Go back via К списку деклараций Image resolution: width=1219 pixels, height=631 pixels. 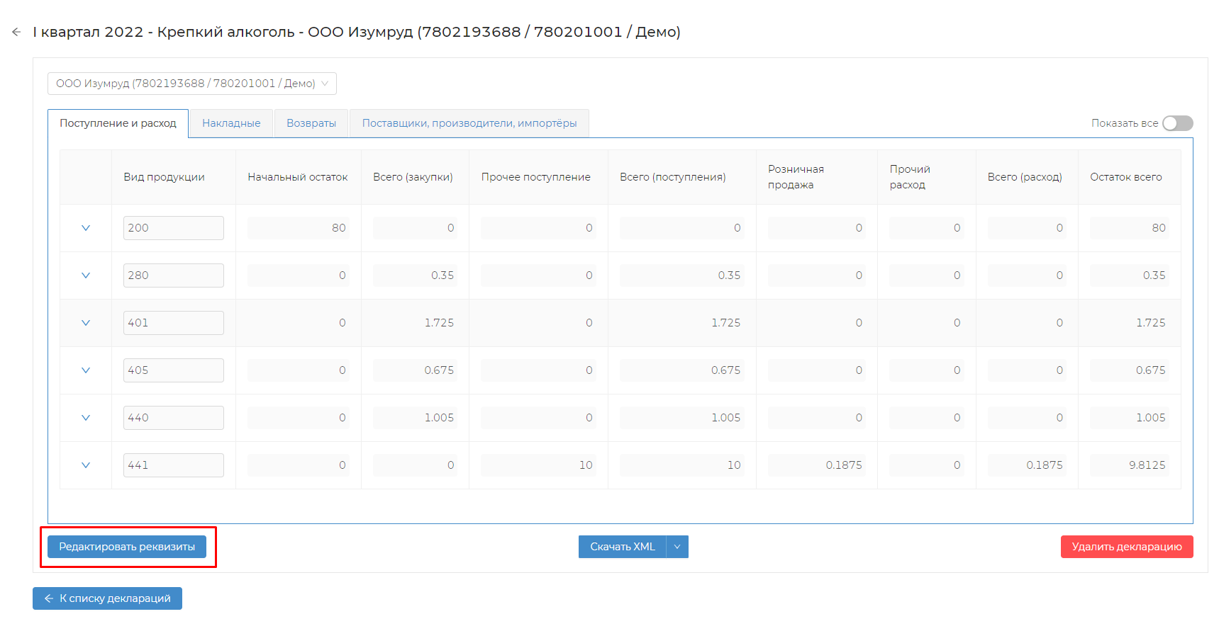pos(107,598)
